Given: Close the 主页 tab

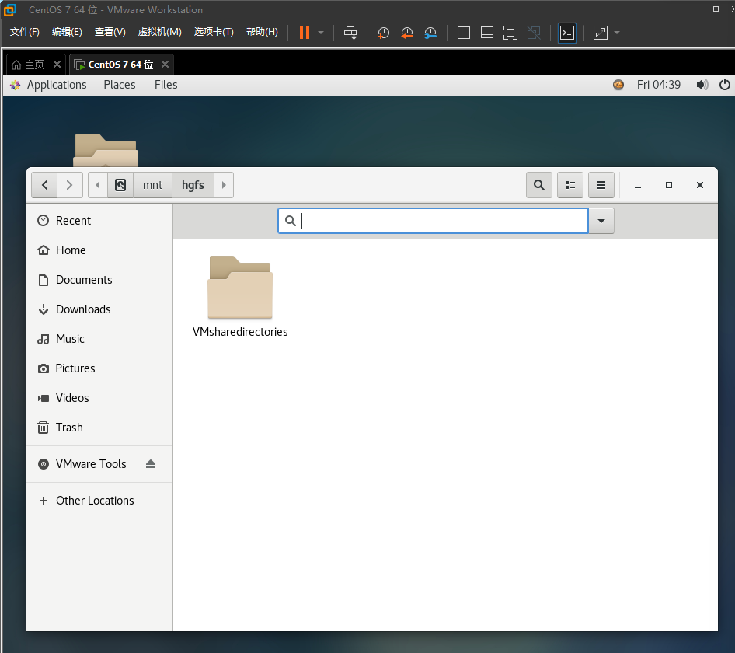Looking at the screenshot, I should click(57, 64).
